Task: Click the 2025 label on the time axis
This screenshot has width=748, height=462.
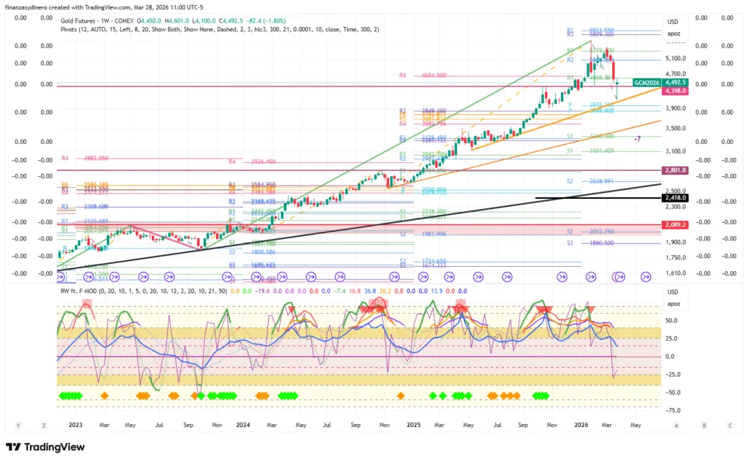Action: pyautogui.click(x=413, y=425)
